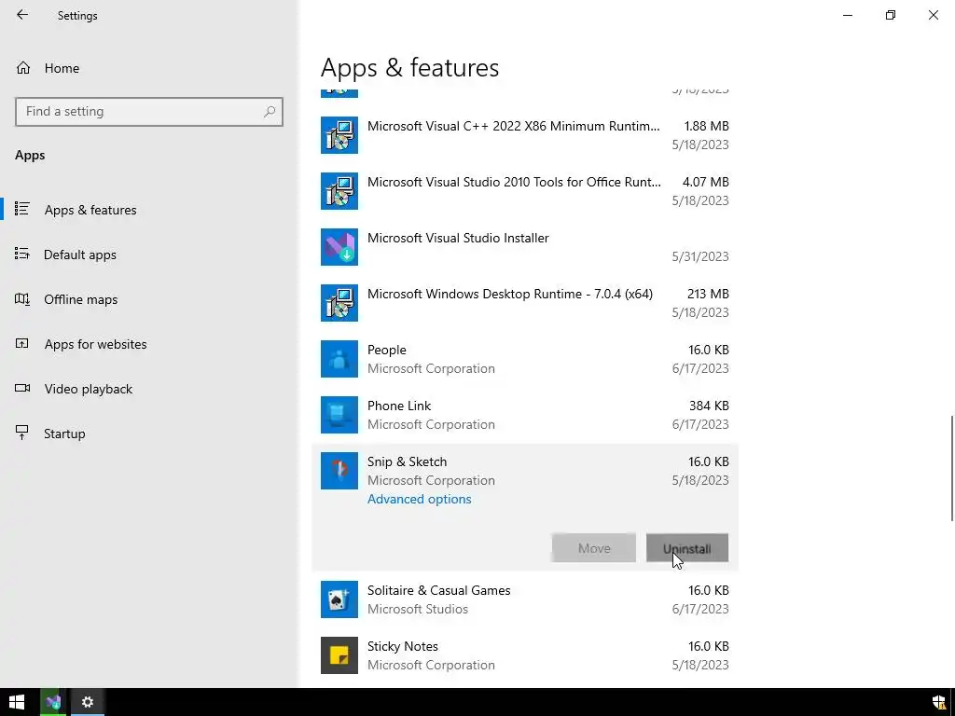Click the Apps category label in sidebar
The width and height of the screenshot is (955, 716).
coord(30,156)
